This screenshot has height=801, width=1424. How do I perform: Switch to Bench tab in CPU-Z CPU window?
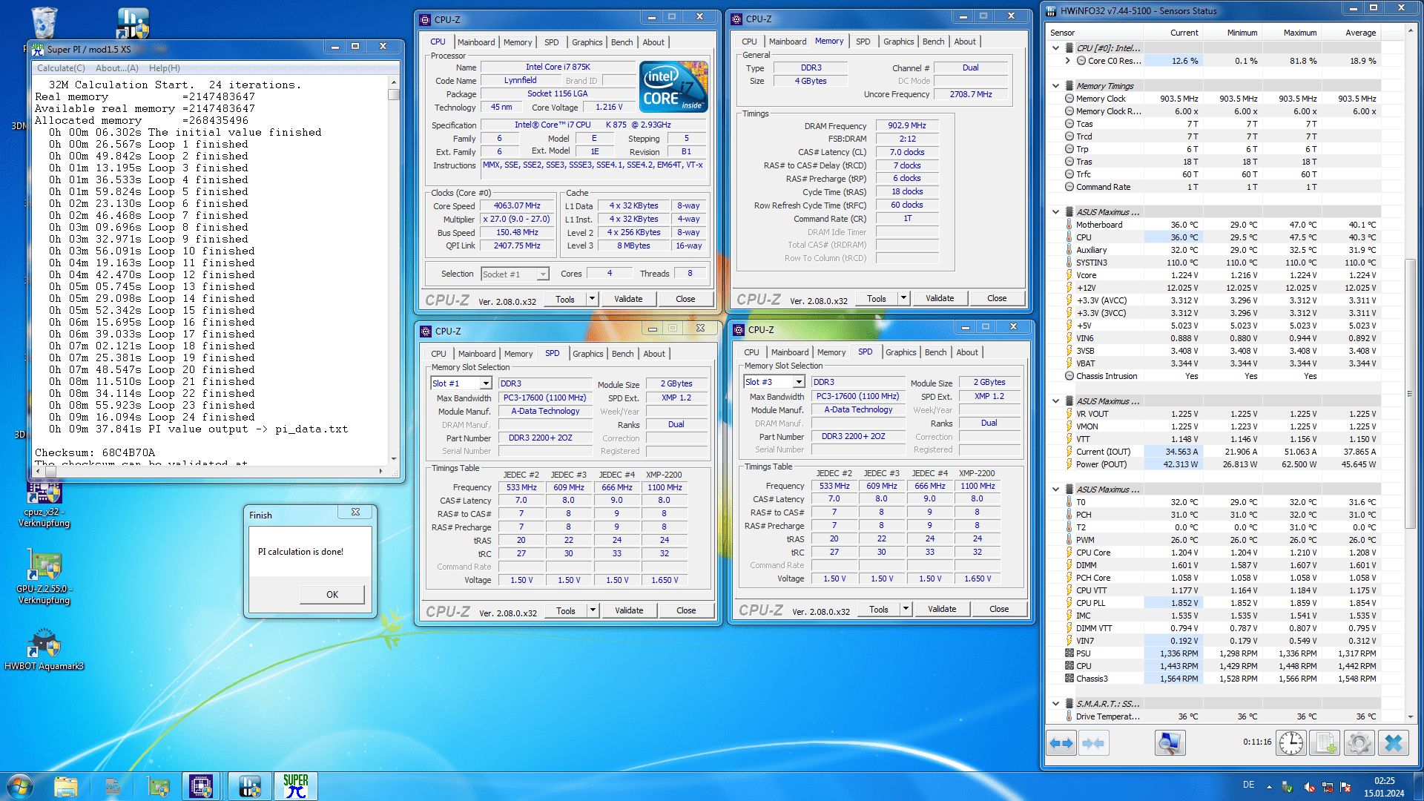pyautogui.click(x=622, y=42)
